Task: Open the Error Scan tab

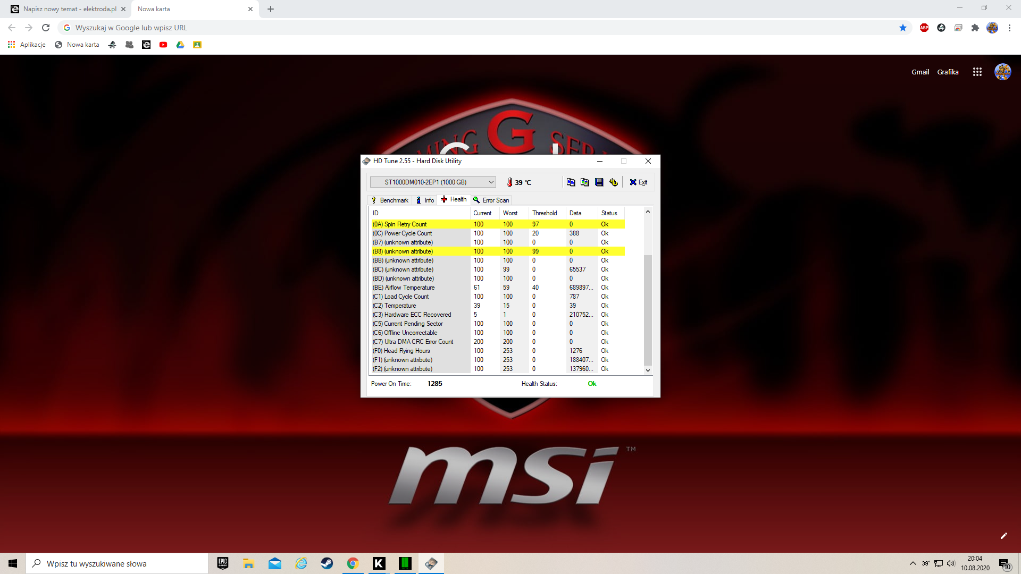Action: pos(491,200)
